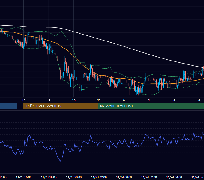Select the ロンドン 16:00-22:00 JST session bar
The height and width of the screenshot is (180, 204).
pyautogui.click(x=61, y=106)
